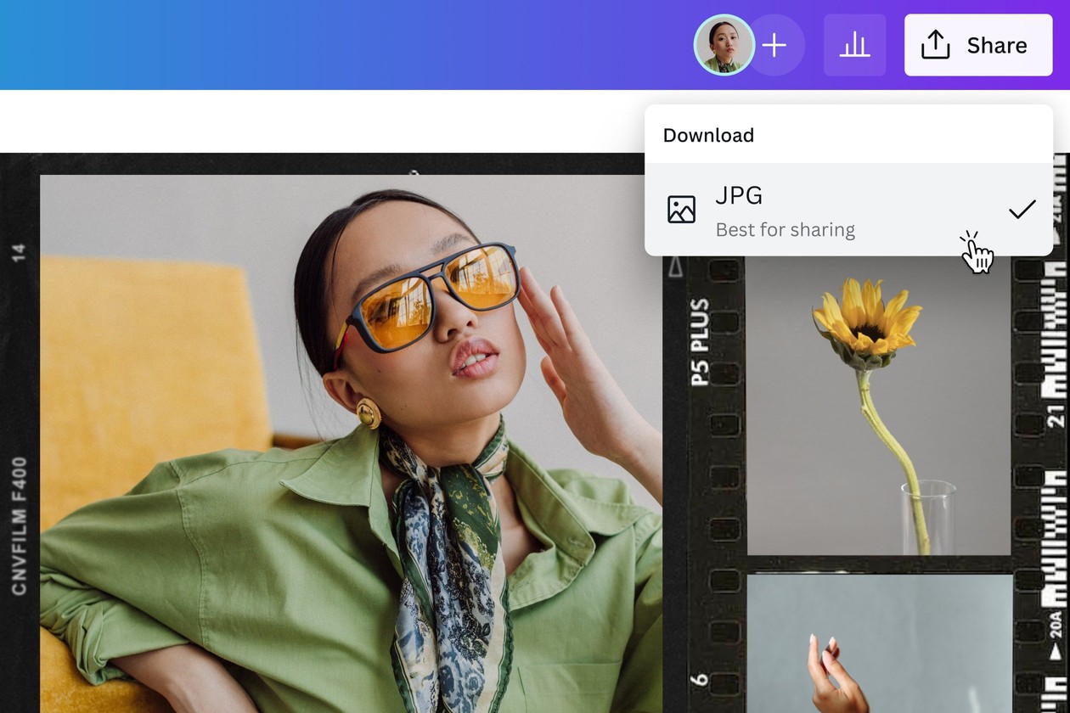Click the plus icon to add collaborators
This screenshot has width=1070, height=713.
[774, 45]
